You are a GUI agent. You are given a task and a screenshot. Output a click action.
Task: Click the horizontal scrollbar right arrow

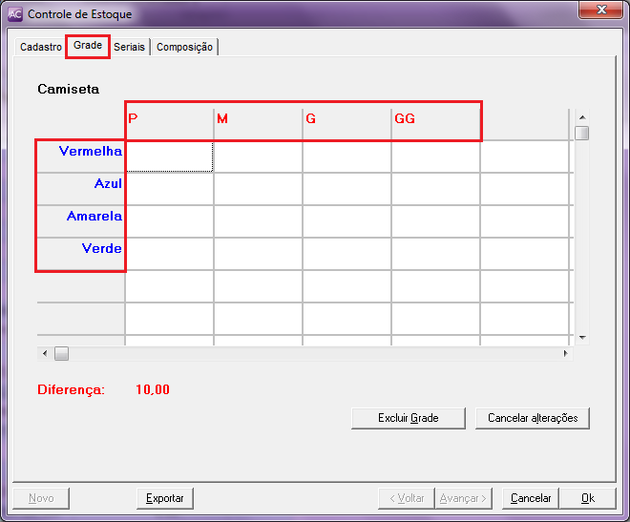tap(565, 354)
